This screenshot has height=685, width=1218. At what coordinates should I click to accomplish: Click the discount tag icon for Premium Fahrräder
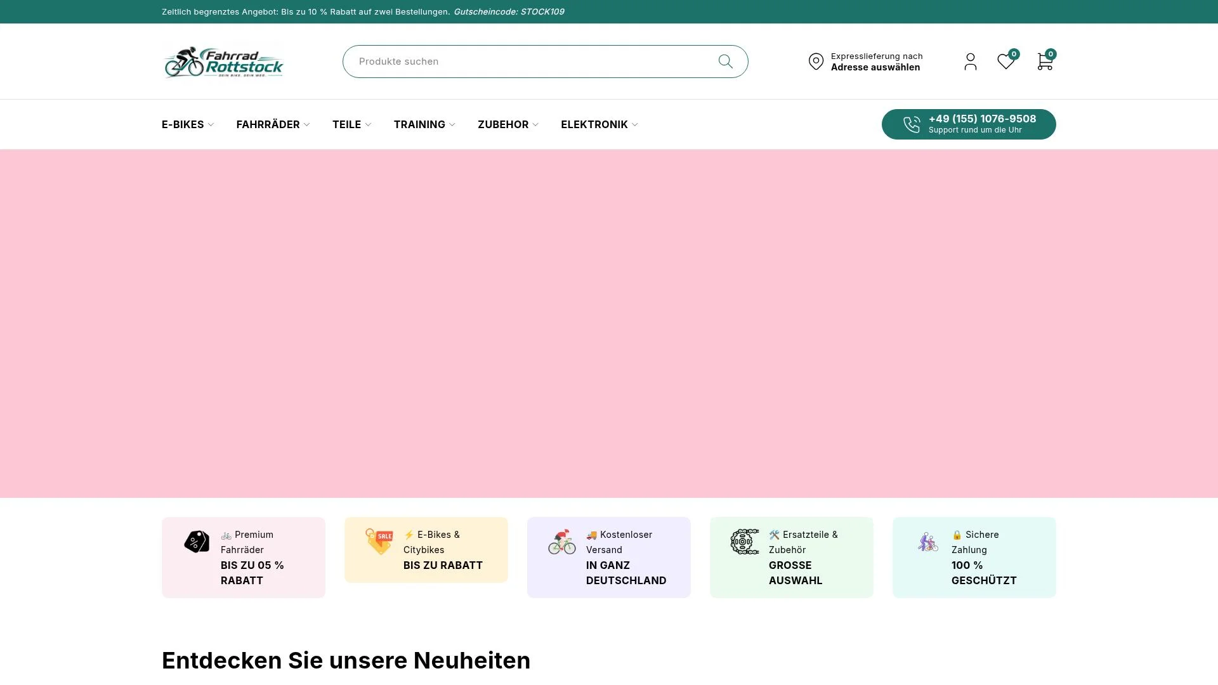click(x=197, y=542)
